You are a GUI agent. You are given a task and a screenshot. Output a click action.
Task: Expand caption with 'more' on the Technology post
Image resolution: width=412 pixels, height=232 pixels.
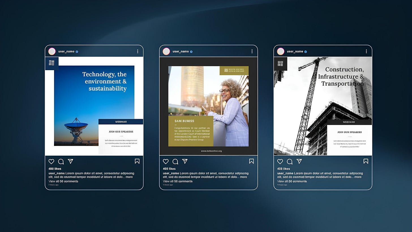click(x=129, y=177)
